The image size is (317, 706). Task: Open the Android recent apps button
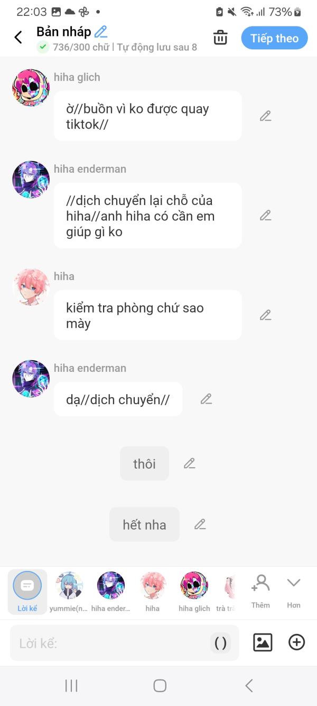[71, 686]
